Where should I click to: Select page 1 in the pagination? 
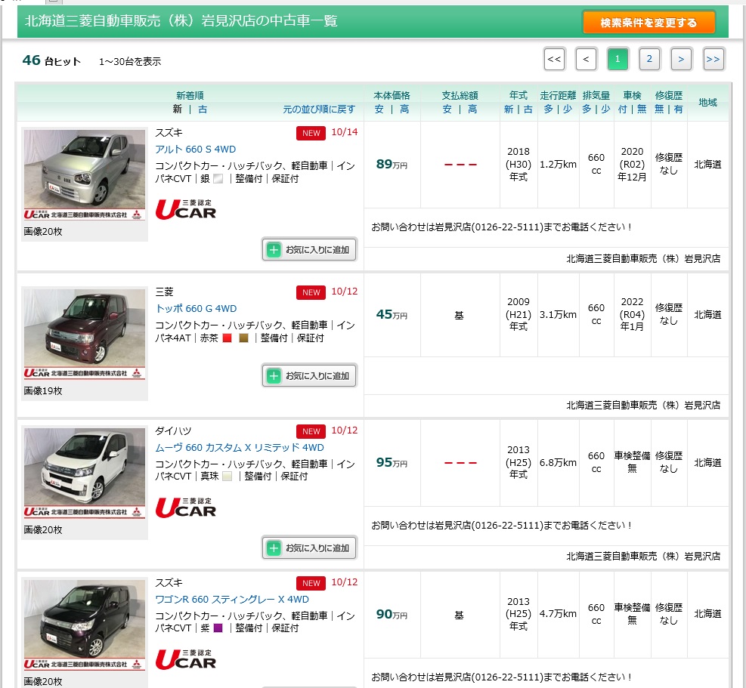pos(618,60)
